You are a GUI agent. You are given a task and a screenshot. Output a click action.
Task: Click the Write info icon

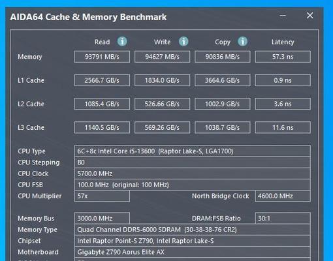pyautogui.click(x=183, y=41)
